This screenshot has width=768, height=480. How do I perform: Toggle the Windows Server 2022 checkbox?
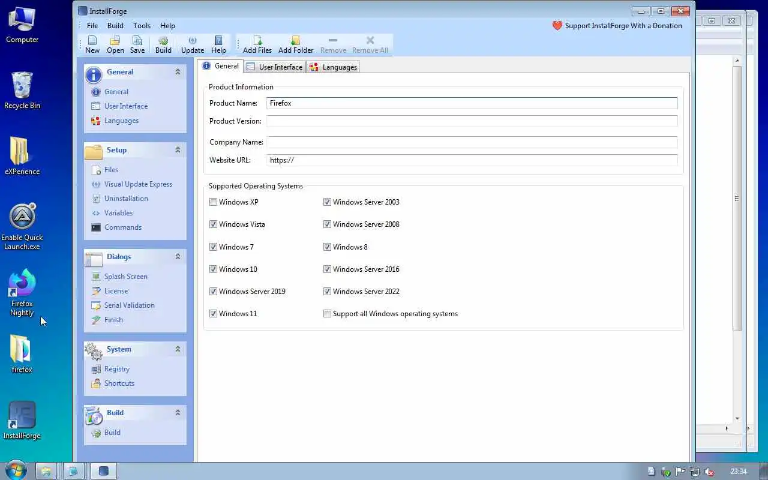click(x=327, y=292)
